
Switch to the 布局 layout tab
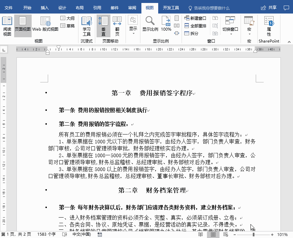click(x=80, y=8)
